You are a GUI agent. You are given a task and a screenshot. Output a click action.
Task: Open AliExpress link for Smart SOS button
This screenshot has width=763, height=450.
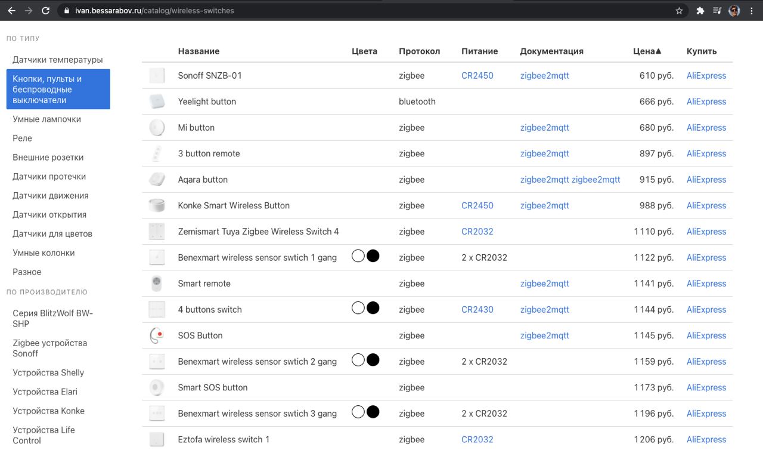[706, 387]
